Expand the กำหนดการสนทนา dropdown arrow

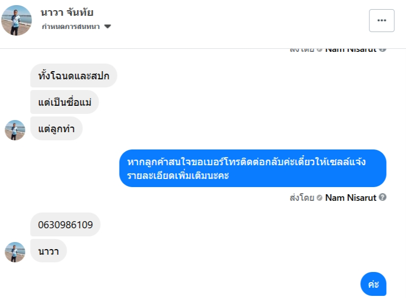[107, 26]
